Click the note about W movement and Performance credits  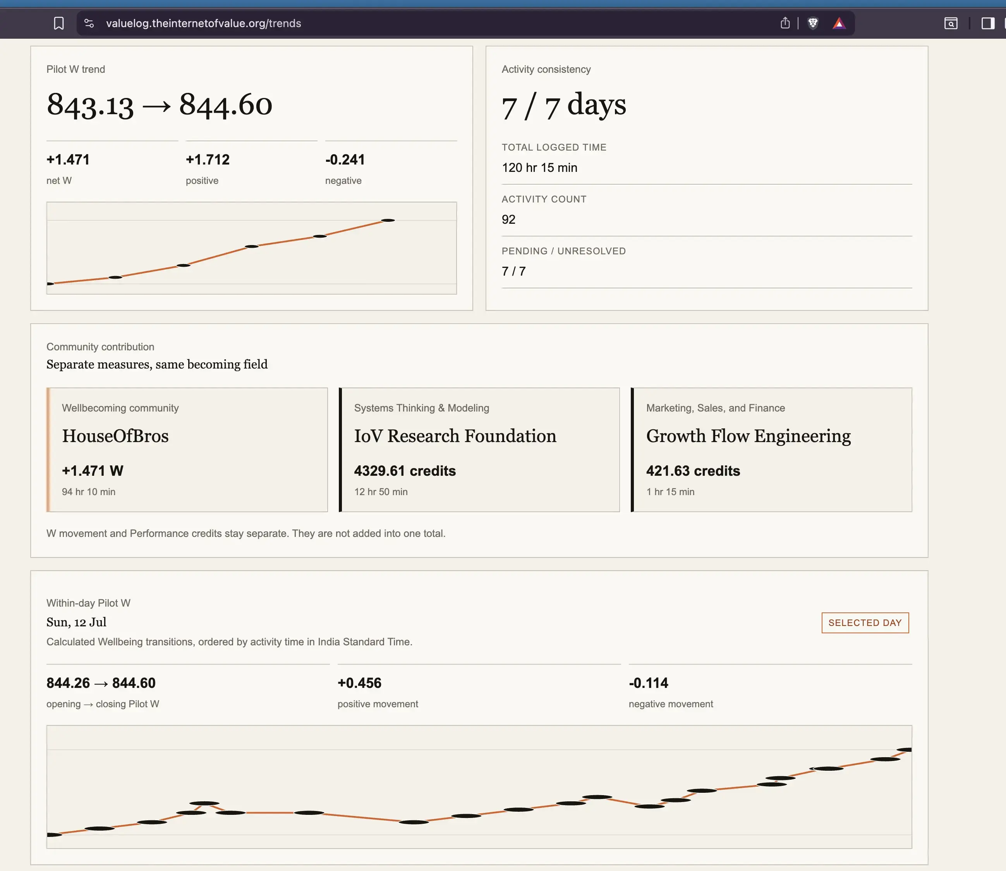pos(246,534)
